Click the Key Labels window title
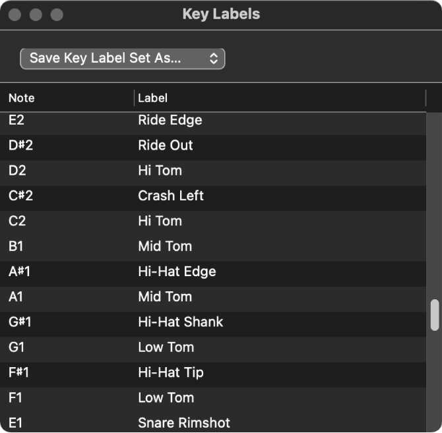This screenshot has height=433, width=442. 221,14
